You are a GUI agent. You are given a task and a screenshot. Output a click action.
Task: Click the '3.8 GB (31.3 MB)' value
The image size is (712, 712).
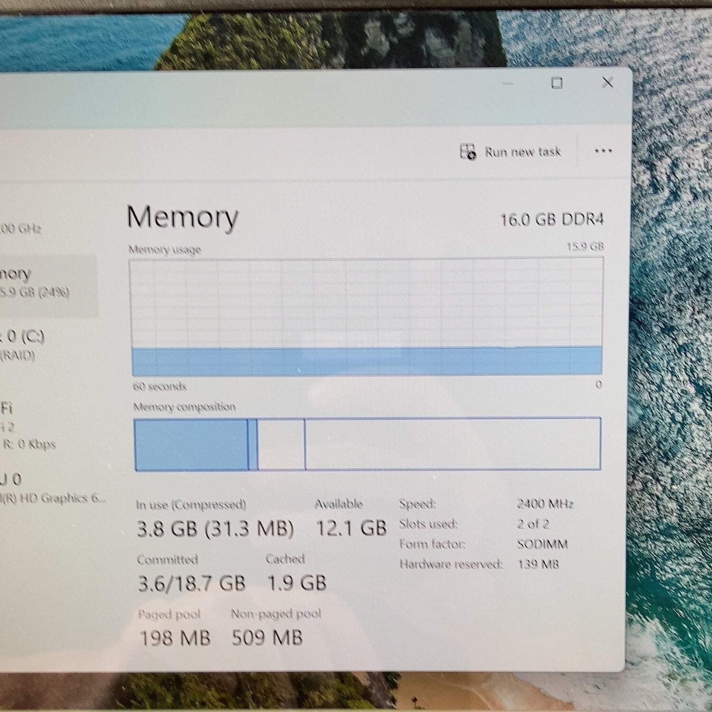(215, 528)
